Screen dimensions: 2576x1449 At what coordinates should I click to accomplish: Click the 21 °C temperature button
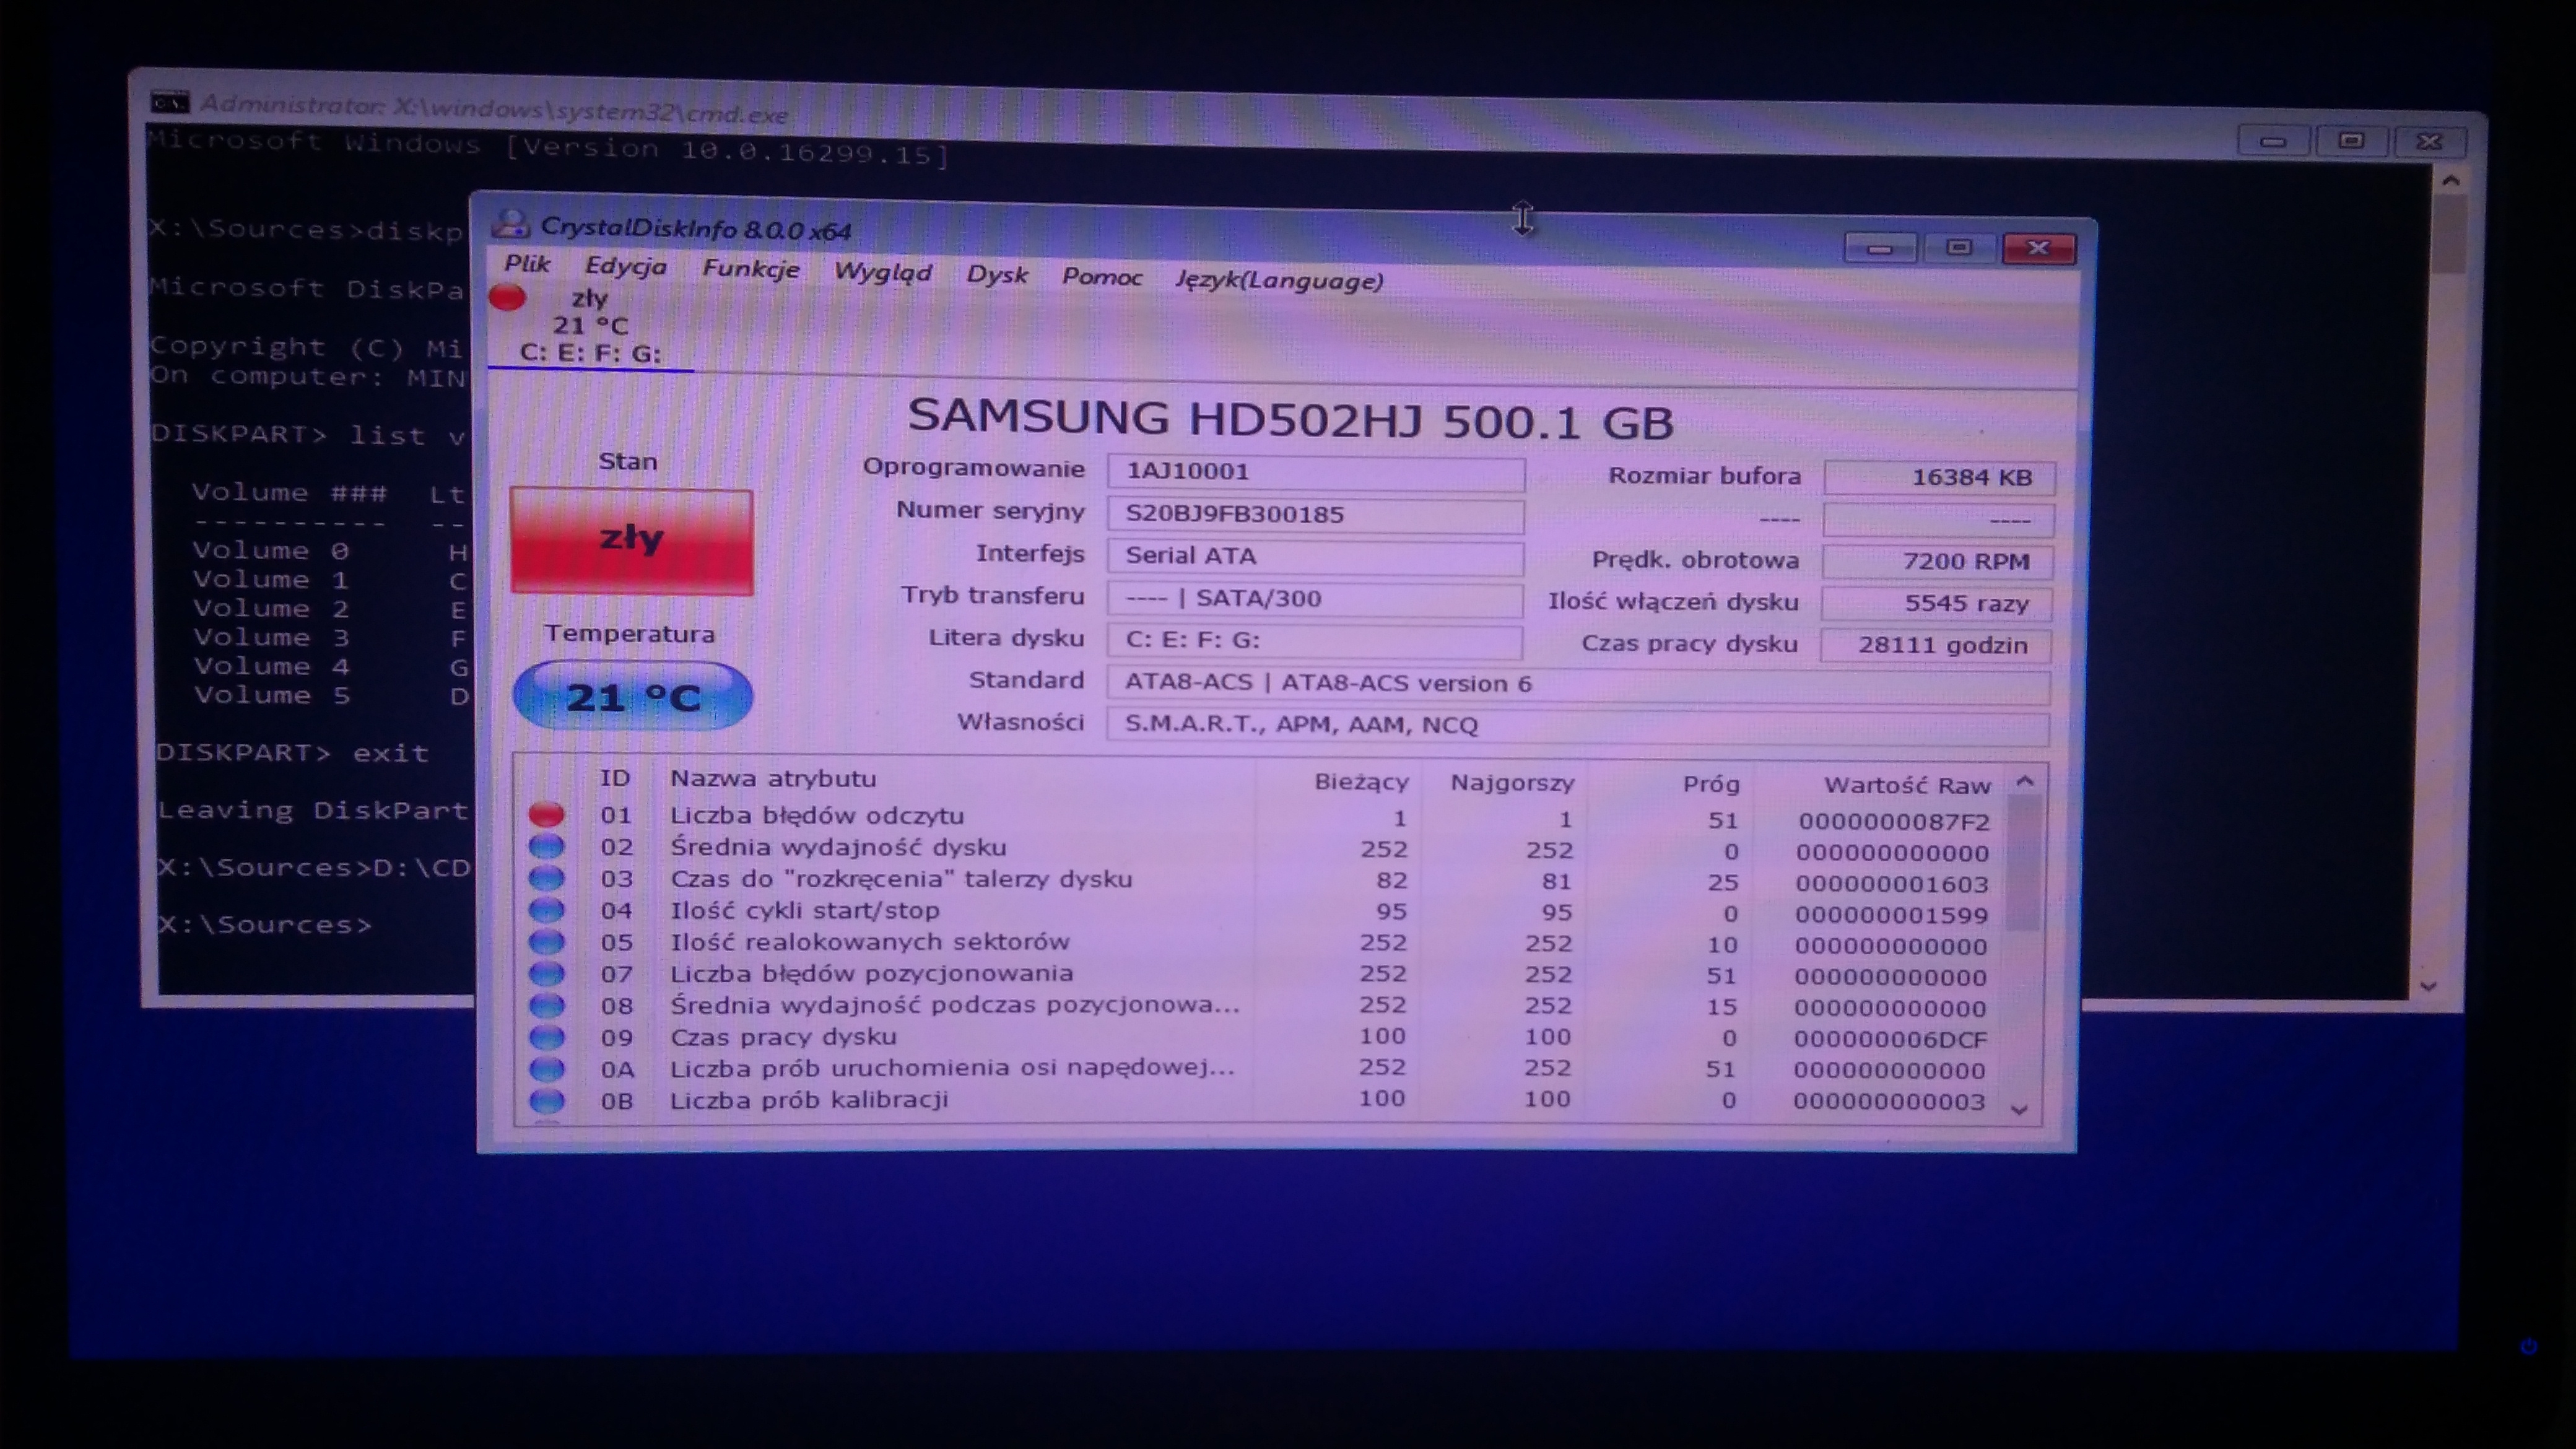(x=632, y=696)
